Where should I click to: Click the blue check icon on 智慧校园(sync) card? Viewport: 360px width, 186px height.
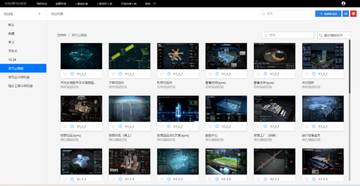[x=217, y=74]
